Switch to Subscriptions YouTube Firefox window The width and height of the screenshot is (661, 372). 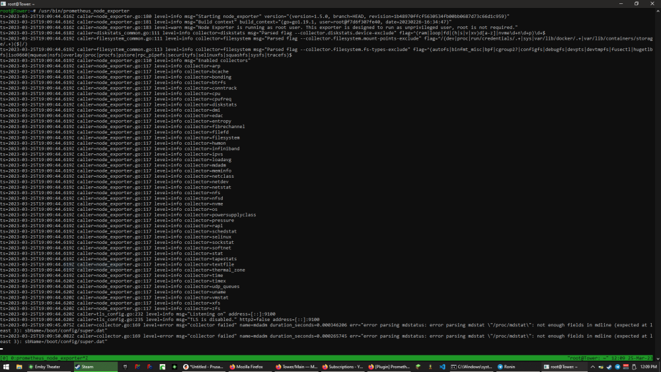342,367
